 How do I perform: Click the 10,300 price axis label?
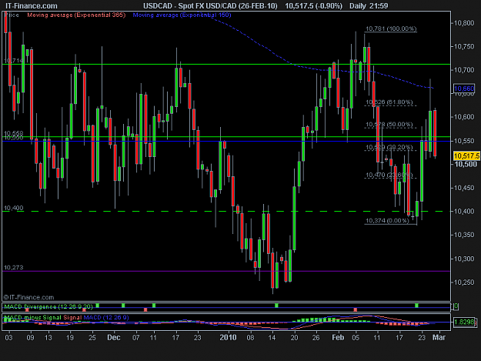coord(464,259)
